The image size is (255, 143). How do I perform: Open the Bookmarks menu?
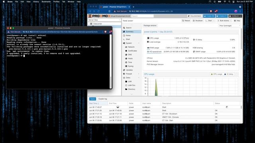pos(46,2)
